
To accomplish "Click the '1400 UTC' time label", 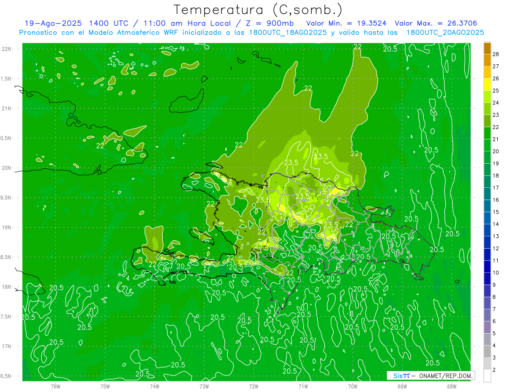I will pyautogui.click(x=109, y=23).
